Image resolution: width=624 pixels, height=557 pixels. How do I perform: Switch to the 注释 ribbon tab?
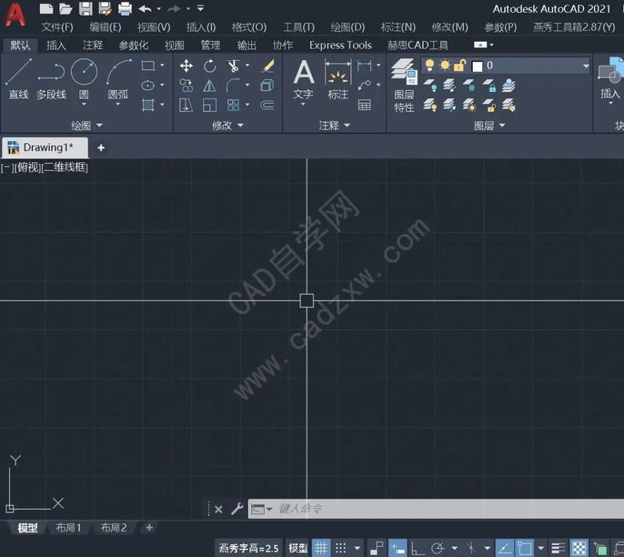93,46
